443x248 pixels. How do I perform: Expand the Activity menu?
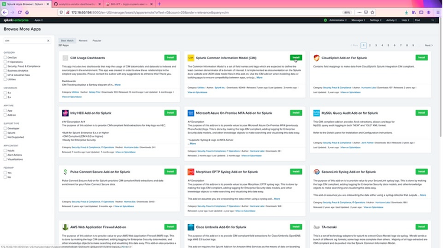391,20
